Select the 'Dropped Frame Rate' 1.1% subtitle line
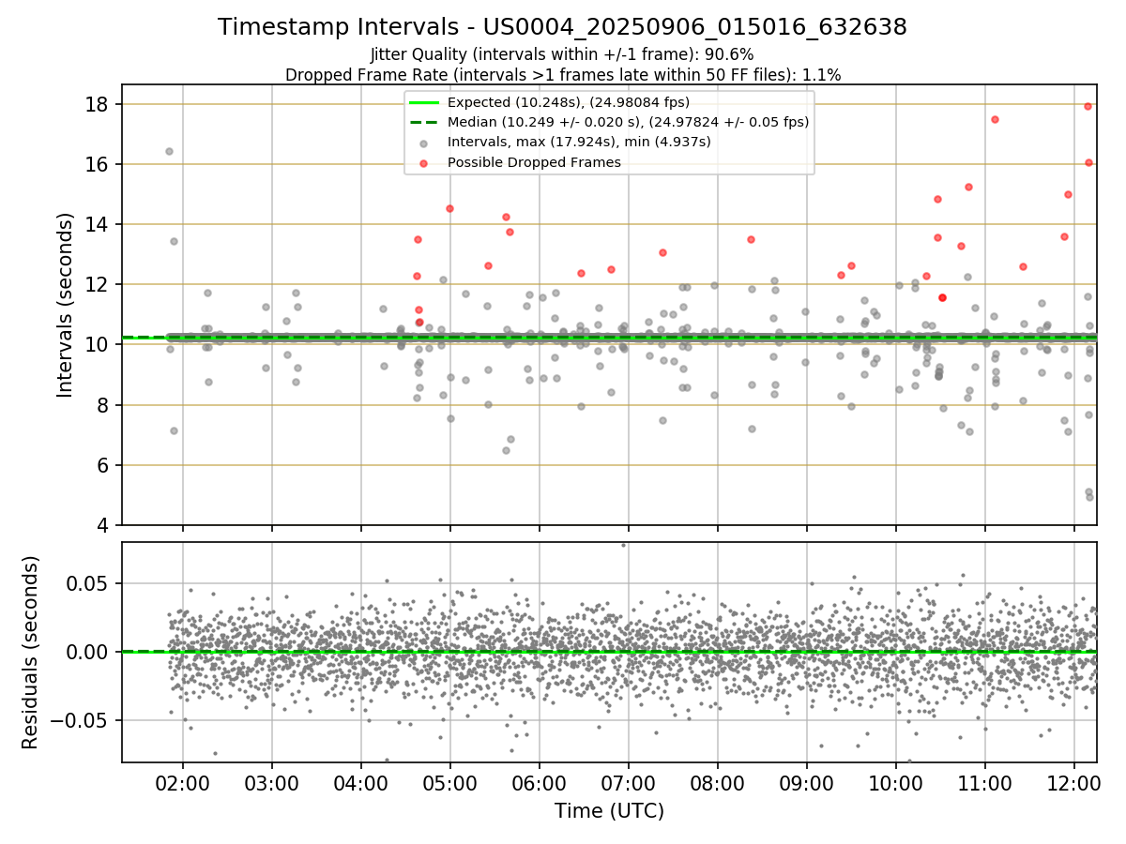 [x=562, y=74]
